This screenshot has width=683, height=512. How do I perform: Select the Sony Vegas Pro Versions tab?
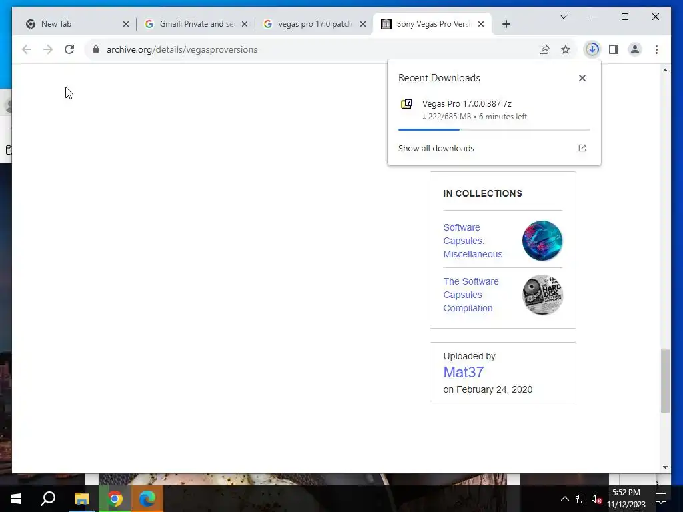[x=432, y=24]
